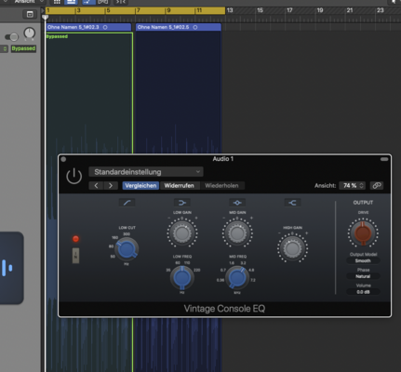401x372 pixels.
Task: Close the Audio 1 plug-in window
Action: pyautogui.click(x=63, y=159)
